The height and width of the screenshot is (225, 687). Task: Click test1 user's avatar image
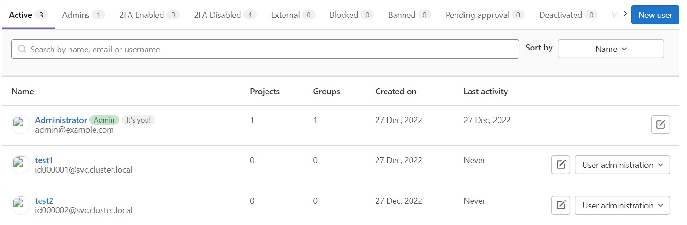tap(21, 165)
